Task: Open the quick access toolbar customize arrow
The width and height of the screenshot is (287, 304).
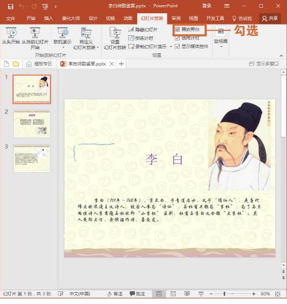Action: tap(56, 7)
